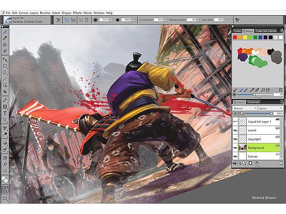The width and height of the screenshot is (286, 214).
Task: Select the Mixer Zoom tool
Action: (x=263, y=90)
